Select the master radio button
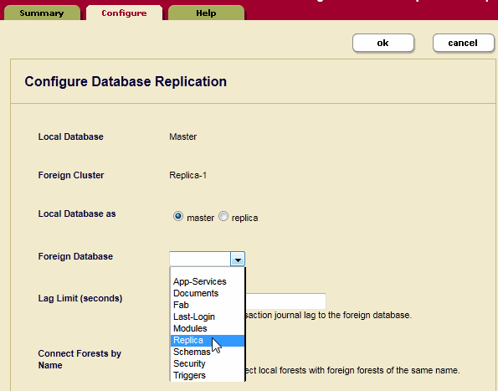This screenshot has height=391, width=498. tap(178, 216)
